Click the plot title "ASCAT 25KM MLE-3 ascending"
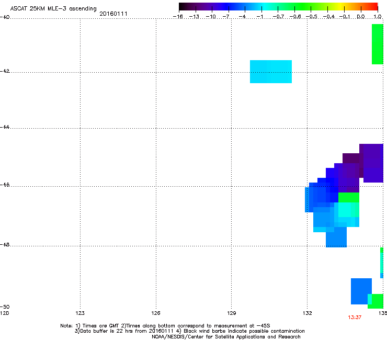The image size is (387, 340). point(53,9)
